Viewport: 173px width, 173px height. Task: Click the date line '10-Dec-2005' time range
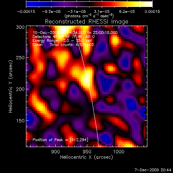(x=75, y=33)
